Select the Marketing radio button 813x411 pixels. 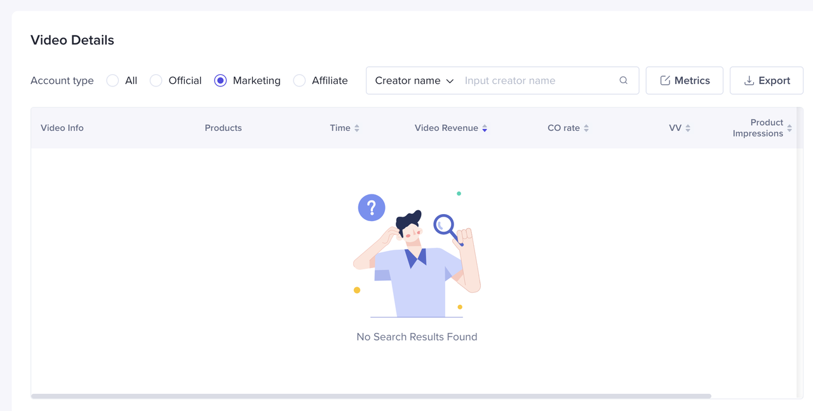point(220,81)
